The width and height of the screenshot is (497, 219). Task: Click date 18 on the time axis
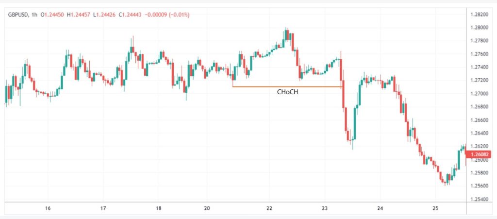pyautogui.click(x=159, y=208)
